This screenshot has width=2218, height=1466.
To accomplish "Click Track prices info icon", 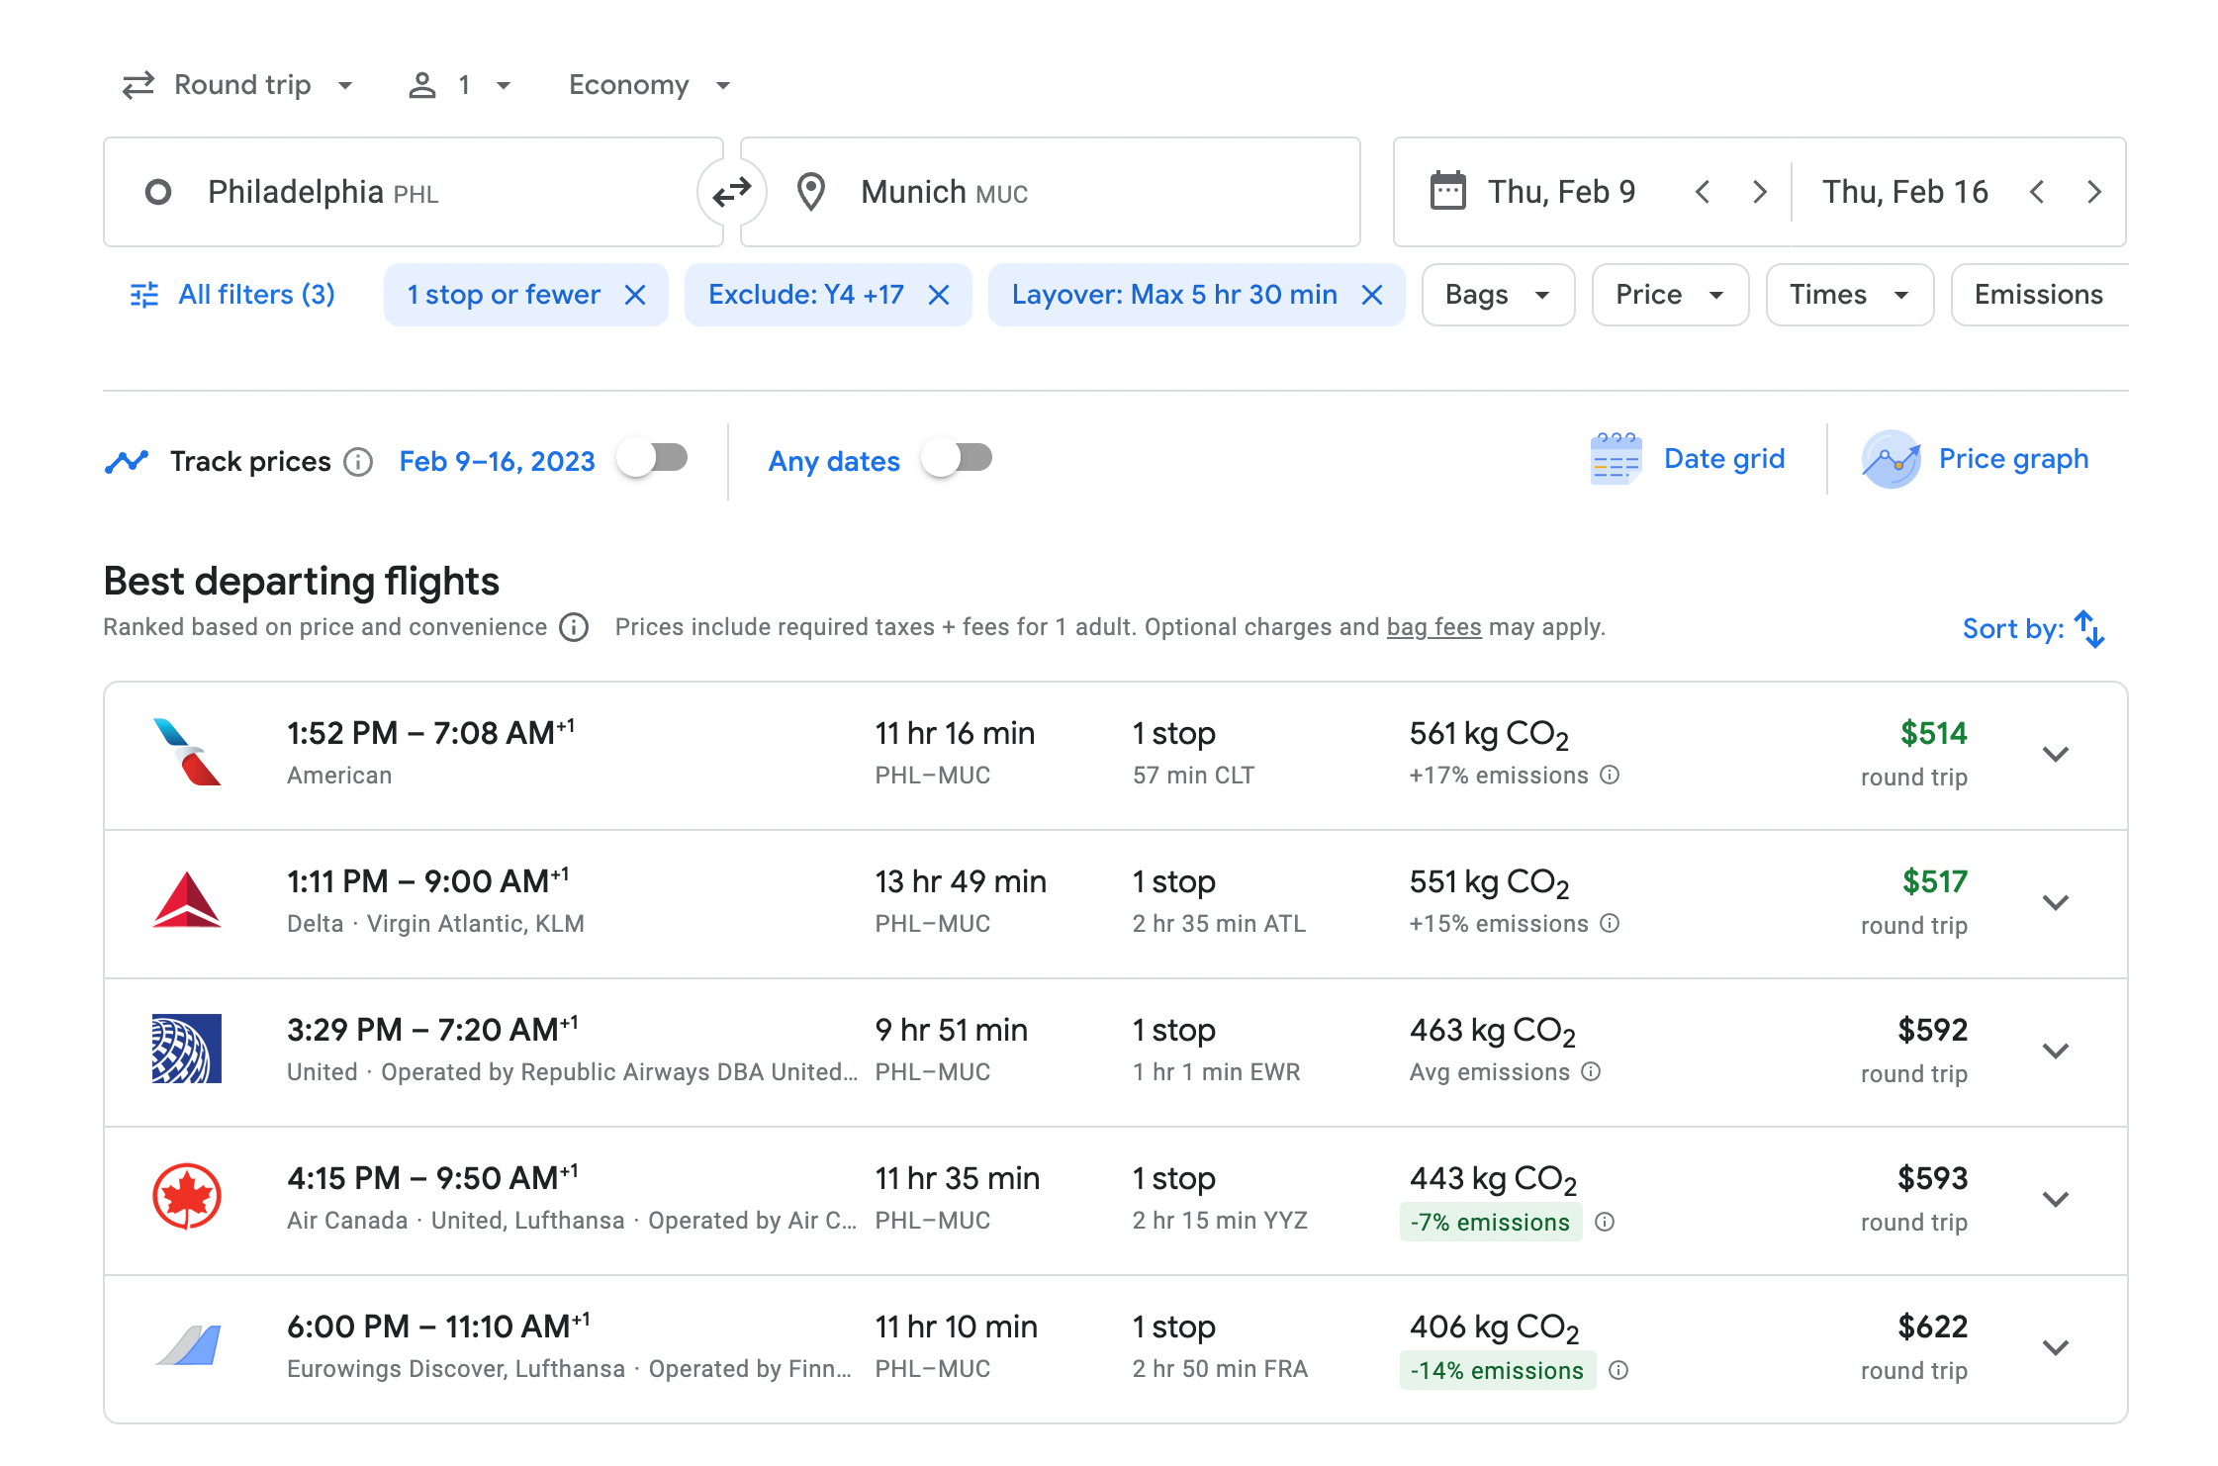I will pyautogui.click(x=358, y=462).
